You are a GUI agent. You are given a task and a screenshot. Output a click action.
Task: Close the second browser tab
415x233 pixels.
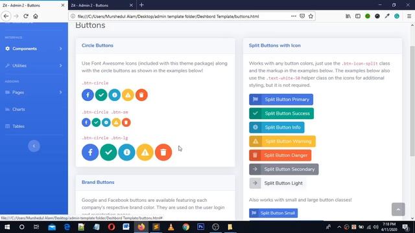point(131,5)
